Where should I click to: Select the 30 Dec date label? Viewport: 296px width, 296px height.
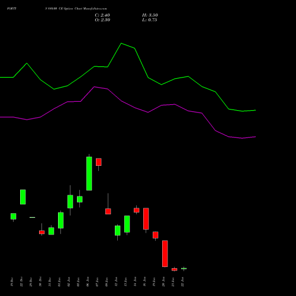point(40,282)
